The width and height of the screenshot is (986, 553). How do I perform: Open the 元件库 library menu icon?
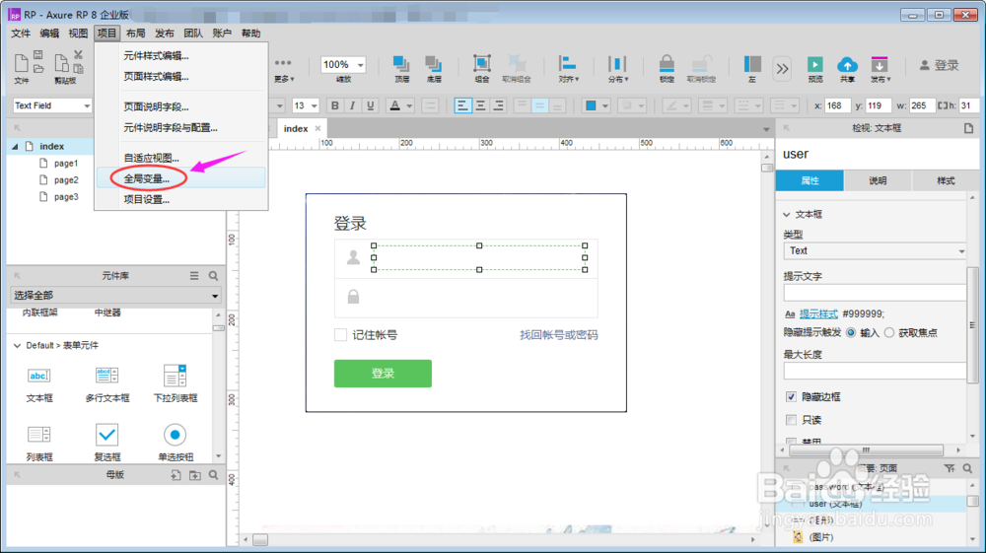tap(194, 276)
